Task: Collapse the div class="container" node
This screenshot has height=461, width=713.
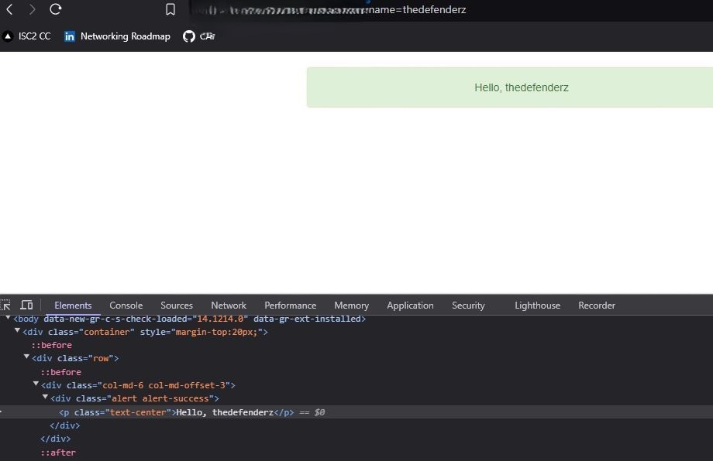Action: (17, 331)
